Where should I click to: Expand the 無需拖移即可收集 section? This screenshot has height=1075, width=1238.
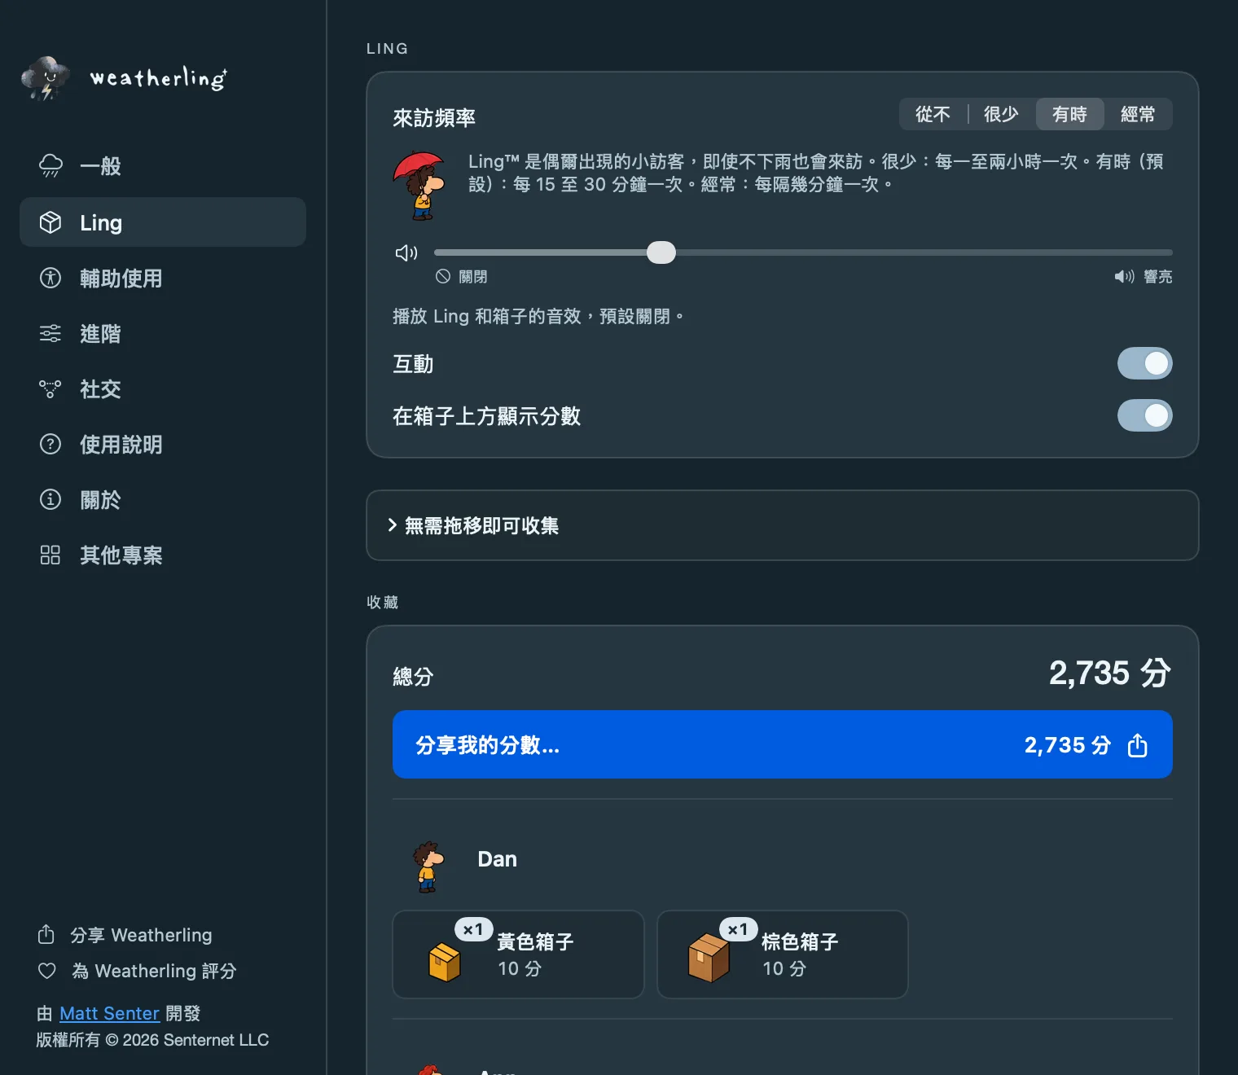[x=782, y=525]
